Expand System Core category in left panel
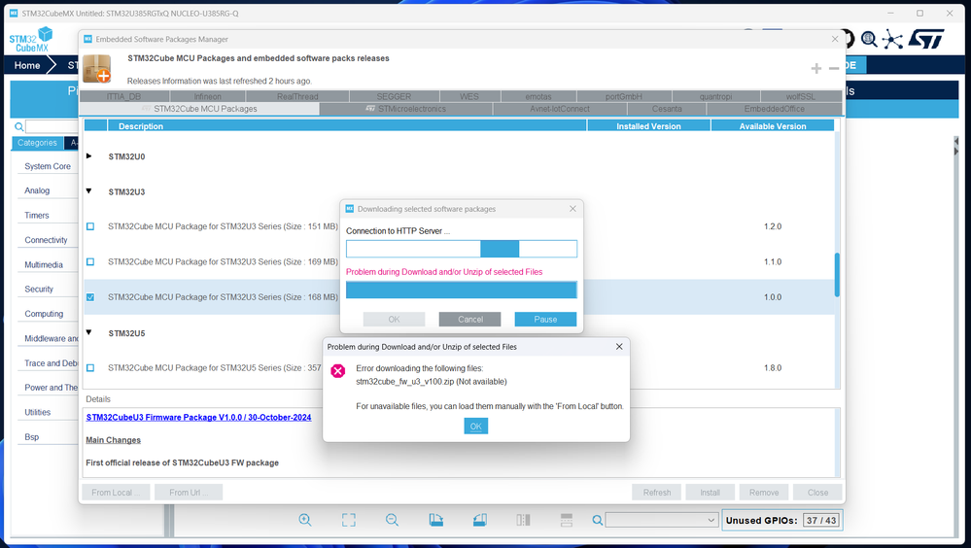971x548 pixels. [x=47, y=166]
